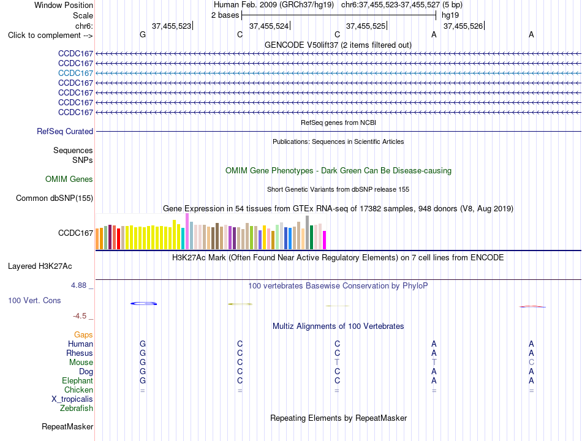The width and height of the screenshot is (582, 441).
Task: Click 'Repeating Elements by RepeatMasker' title
Action: 338,418
